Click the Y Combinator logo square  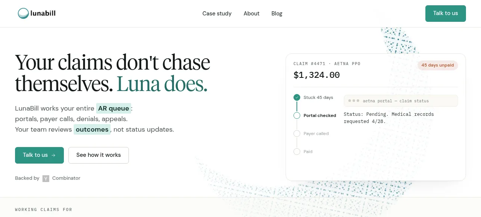tap(46, 179)
